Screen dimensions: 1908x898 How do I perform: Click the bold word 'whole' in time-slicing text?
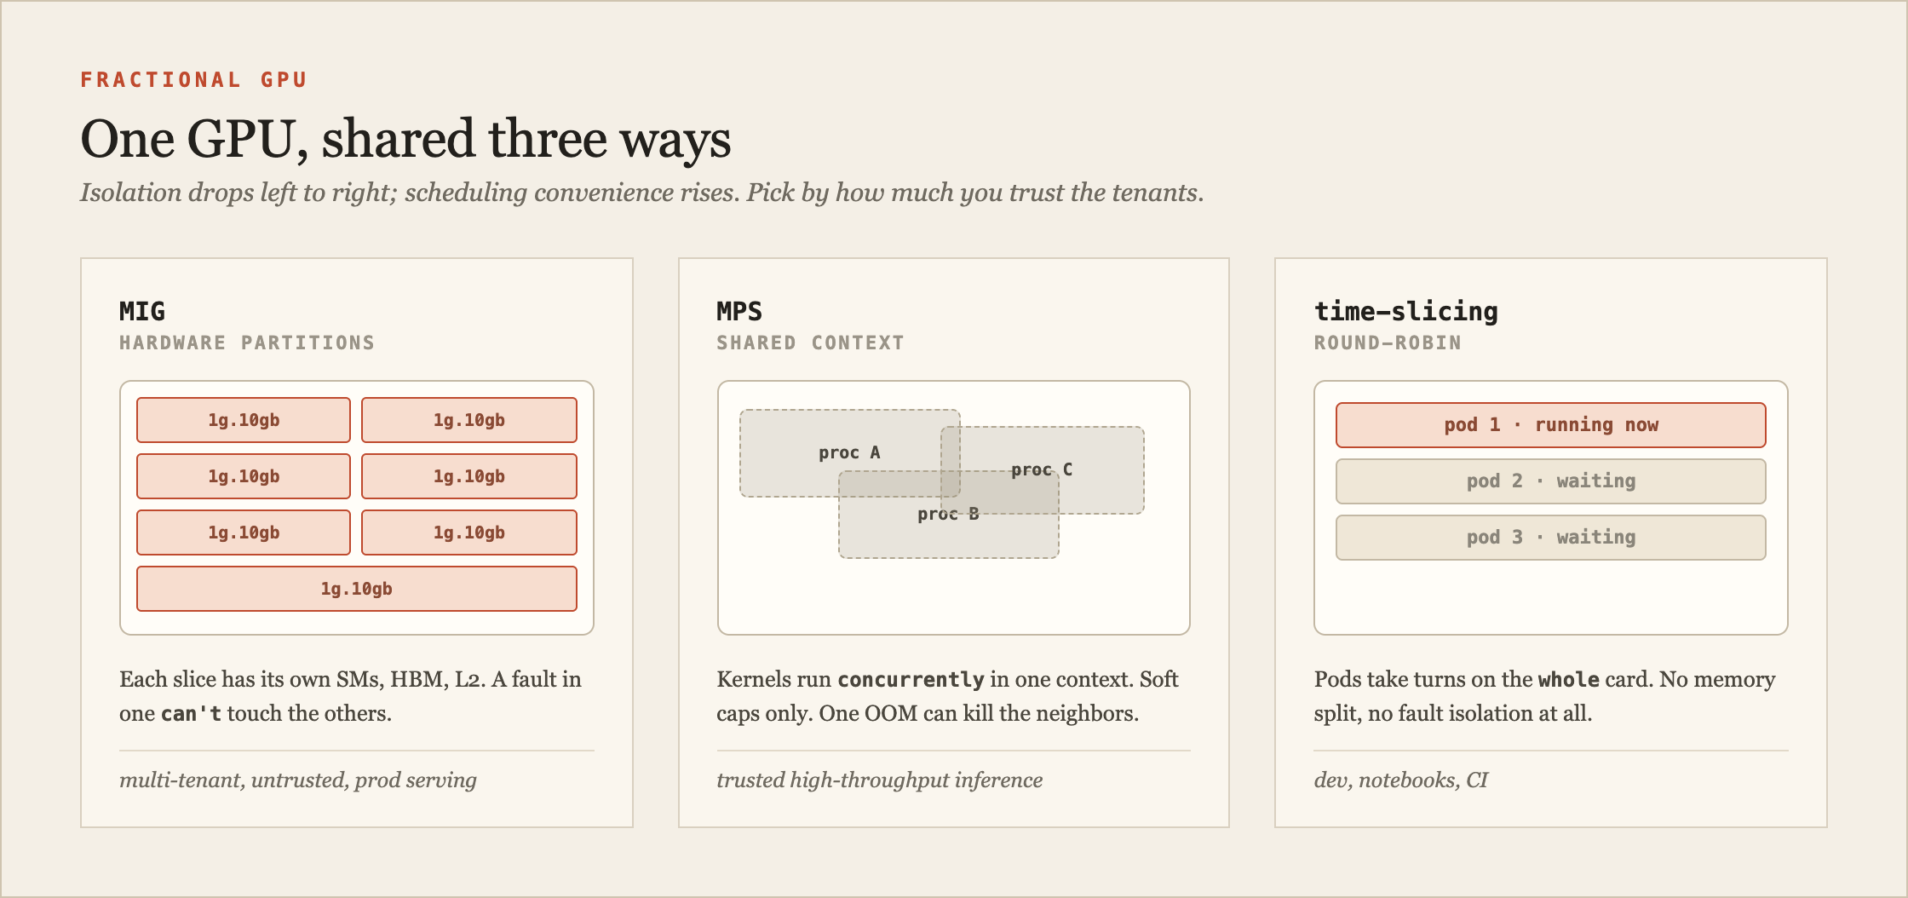1568,679
